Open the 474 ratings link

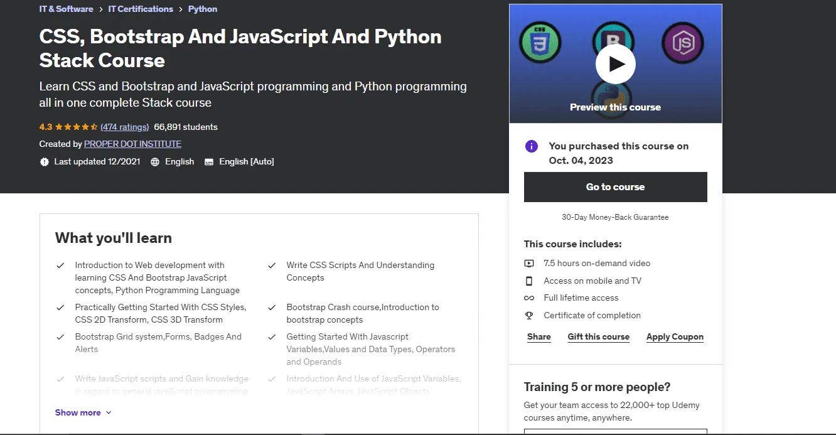(x=124, y=127)
